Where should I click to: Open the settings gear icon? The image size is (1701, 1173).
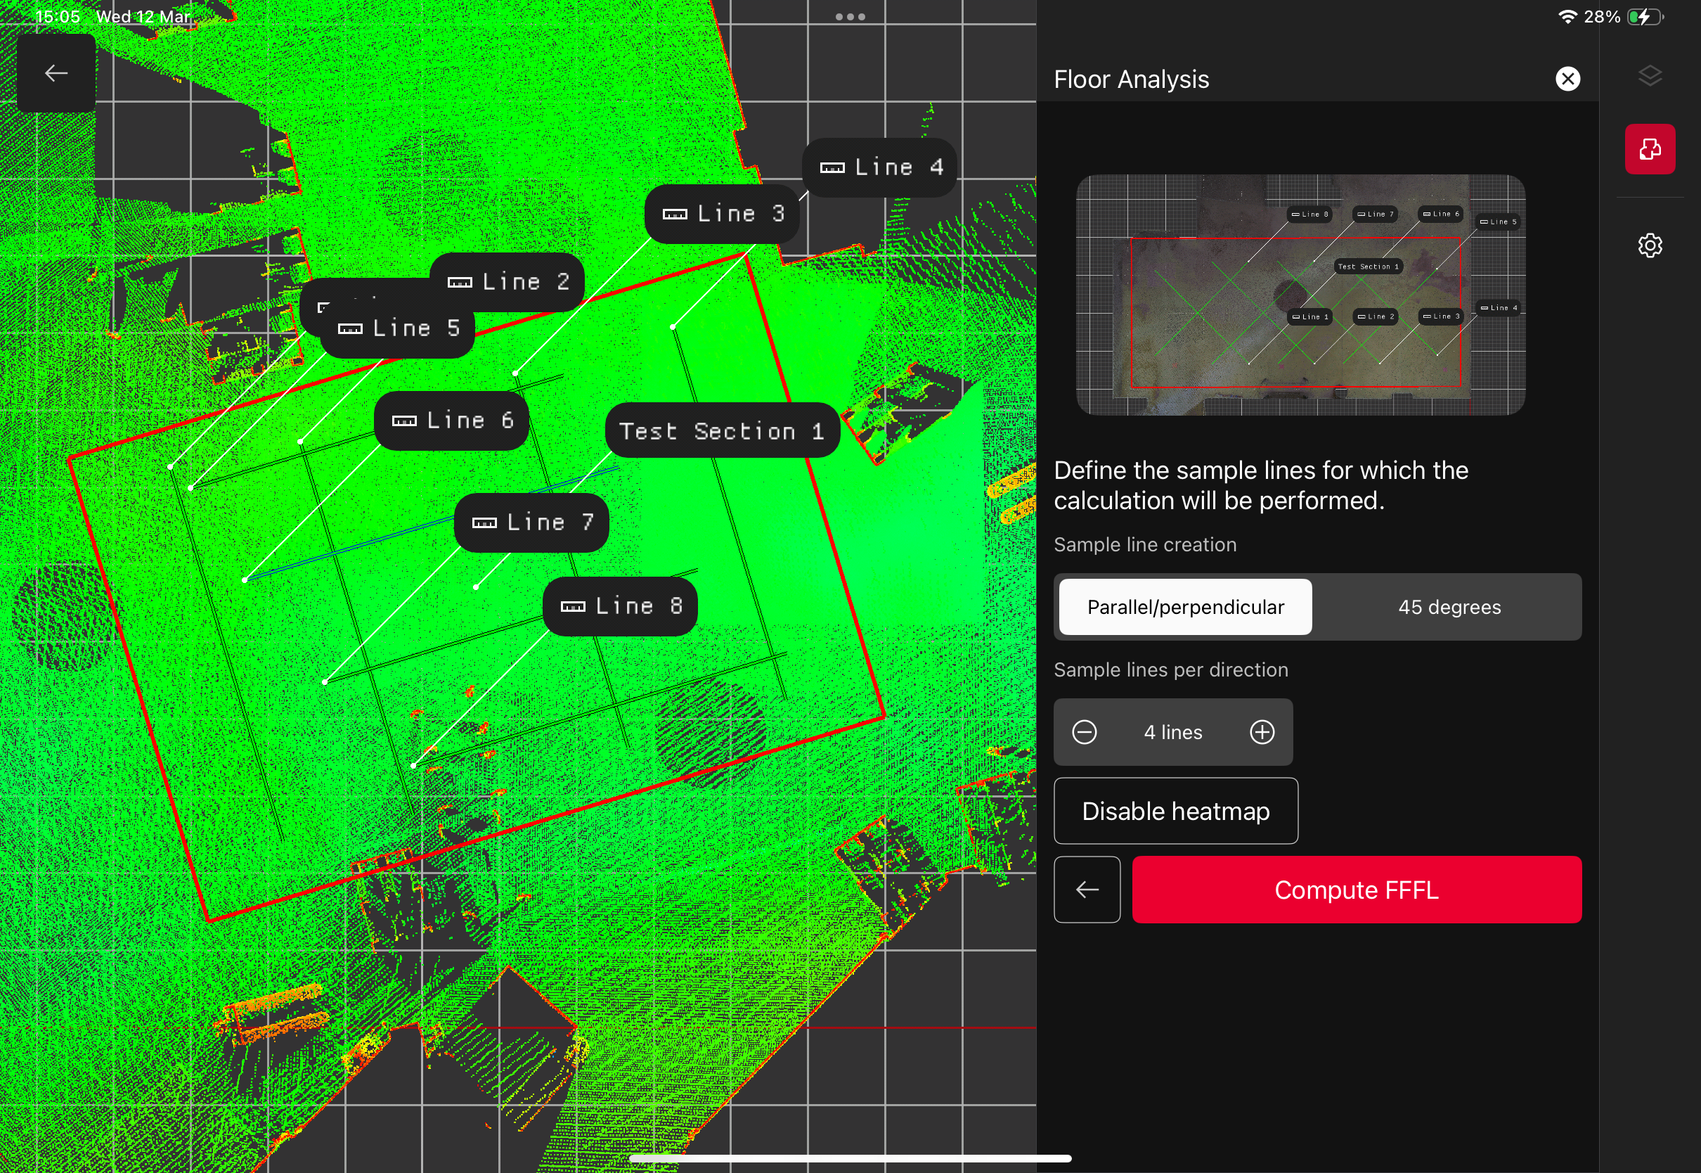[1650, 245]
